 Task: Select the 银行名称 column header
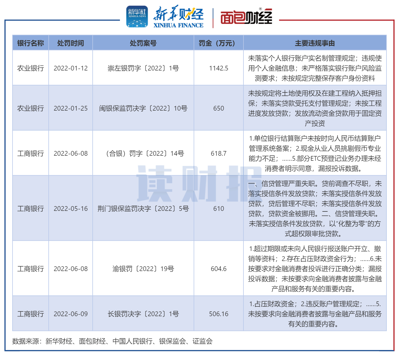[x=31, y=43]
